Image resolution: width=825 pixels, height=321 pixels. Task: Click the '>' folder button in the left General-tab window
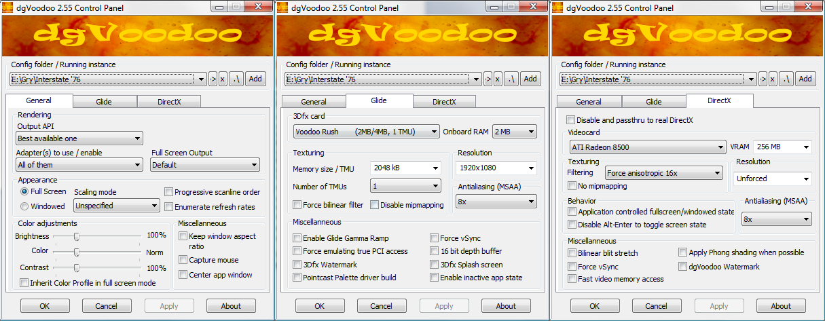pyautogui.click(x=213, y=79)
